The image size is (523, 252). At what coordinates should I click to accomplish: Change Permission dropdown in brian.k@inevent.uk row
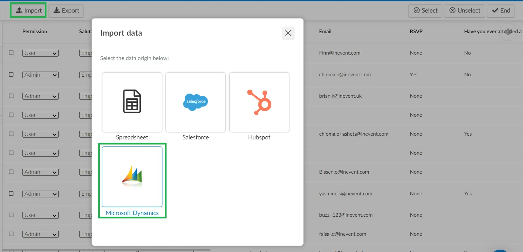click(x=40, y=96)
